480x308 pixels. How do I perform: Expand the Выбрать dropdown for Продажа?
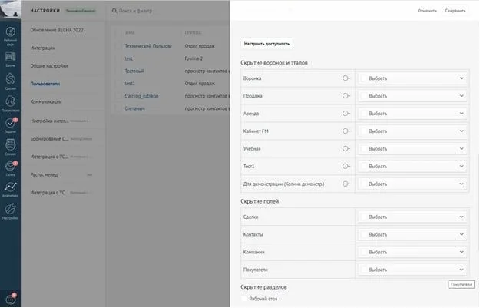[413, 96]
